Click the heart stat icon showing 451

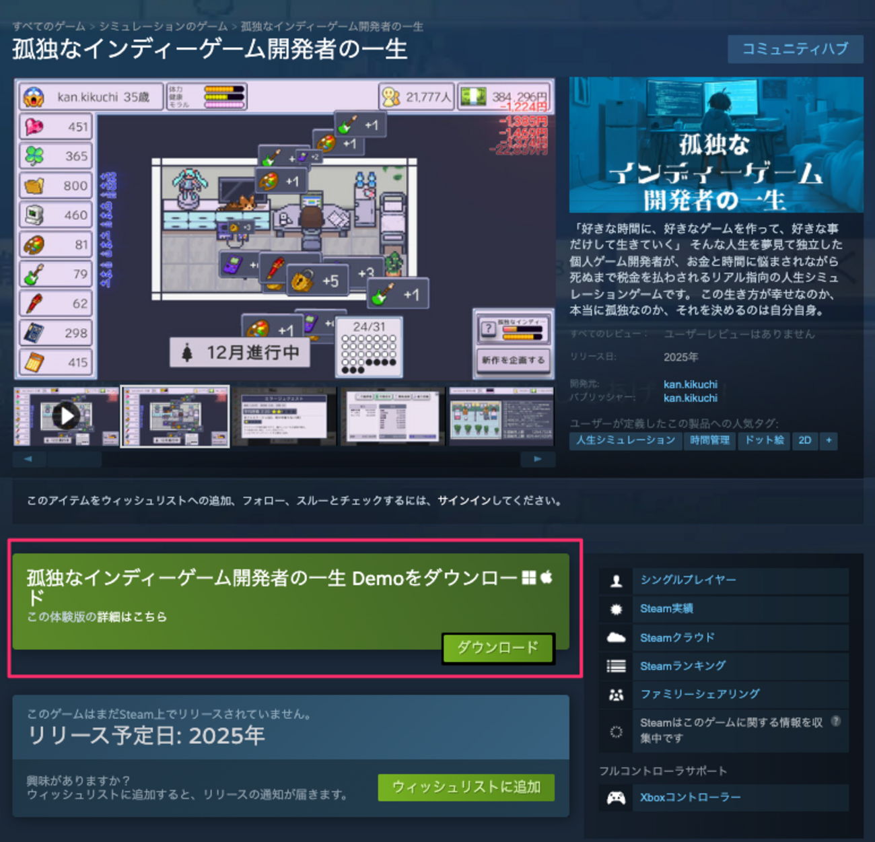tap(34, 127)
